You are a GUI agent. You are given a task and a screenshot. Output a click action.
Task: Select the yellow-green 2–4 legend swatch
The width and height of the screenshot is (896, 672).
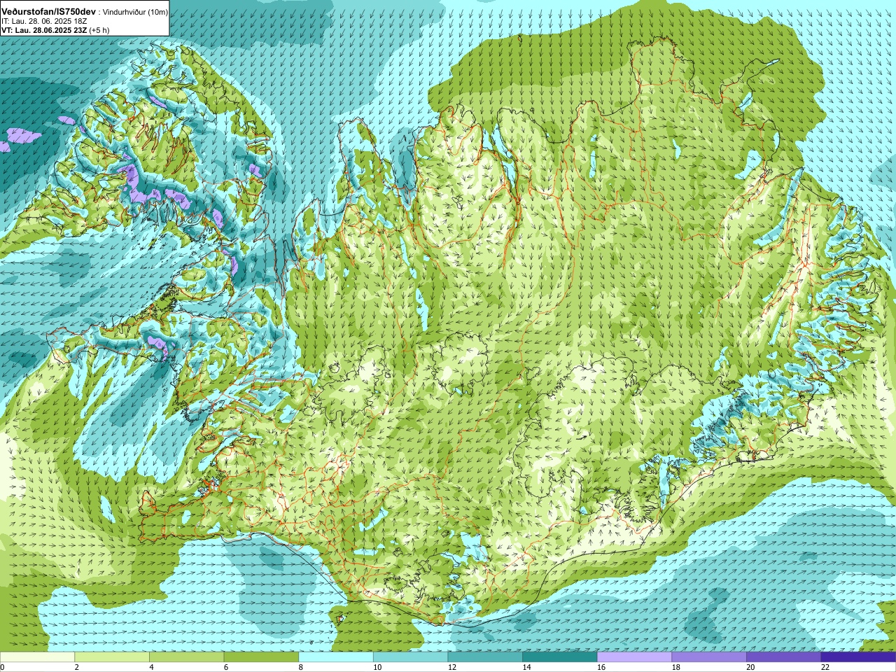112,657
